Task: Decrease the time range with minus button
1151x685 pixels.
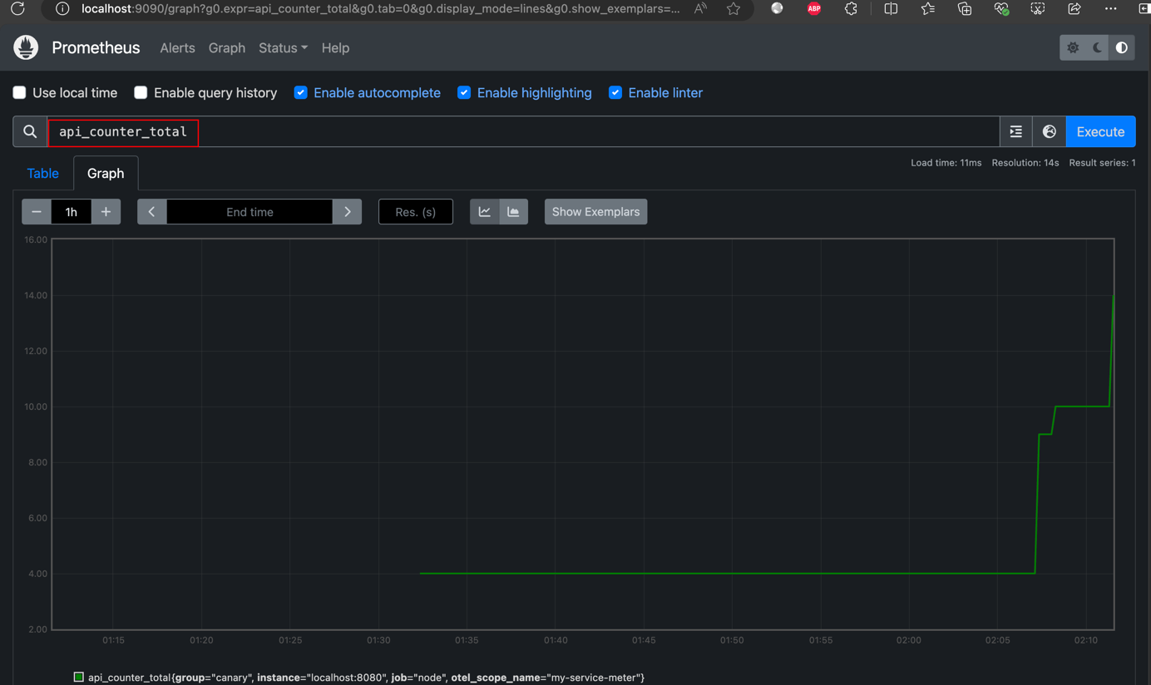Action: click(37, 212)
